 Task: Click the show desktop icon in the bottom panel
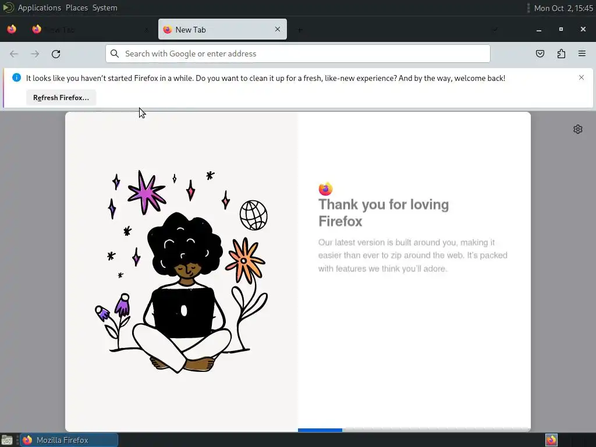point(7,440)
